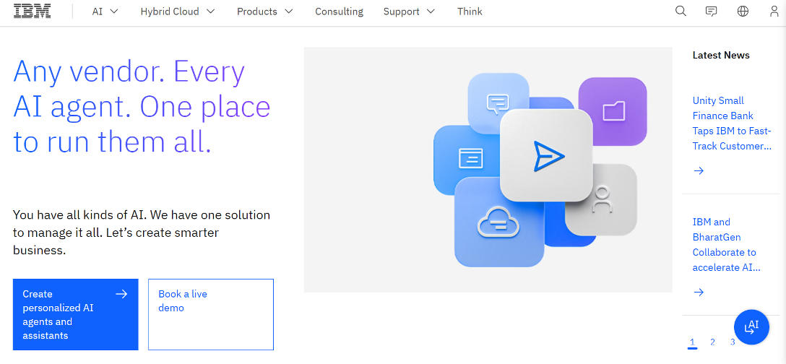Open the Consulting menu item

(x=340, y=12)
